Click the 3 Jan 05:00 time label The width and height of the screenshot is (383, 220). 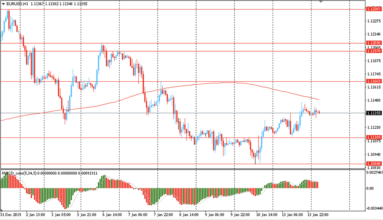coord(61,215)
